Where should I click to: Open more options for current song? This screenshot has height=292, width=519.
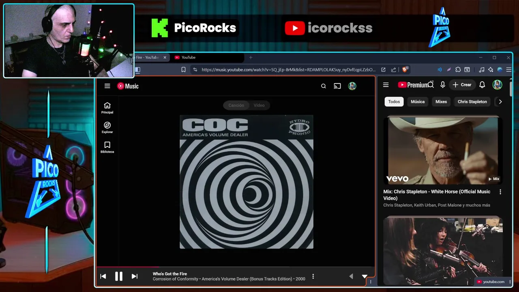point(313,276)
